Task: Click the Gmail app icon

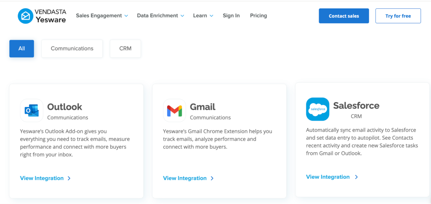Action: 175,110
